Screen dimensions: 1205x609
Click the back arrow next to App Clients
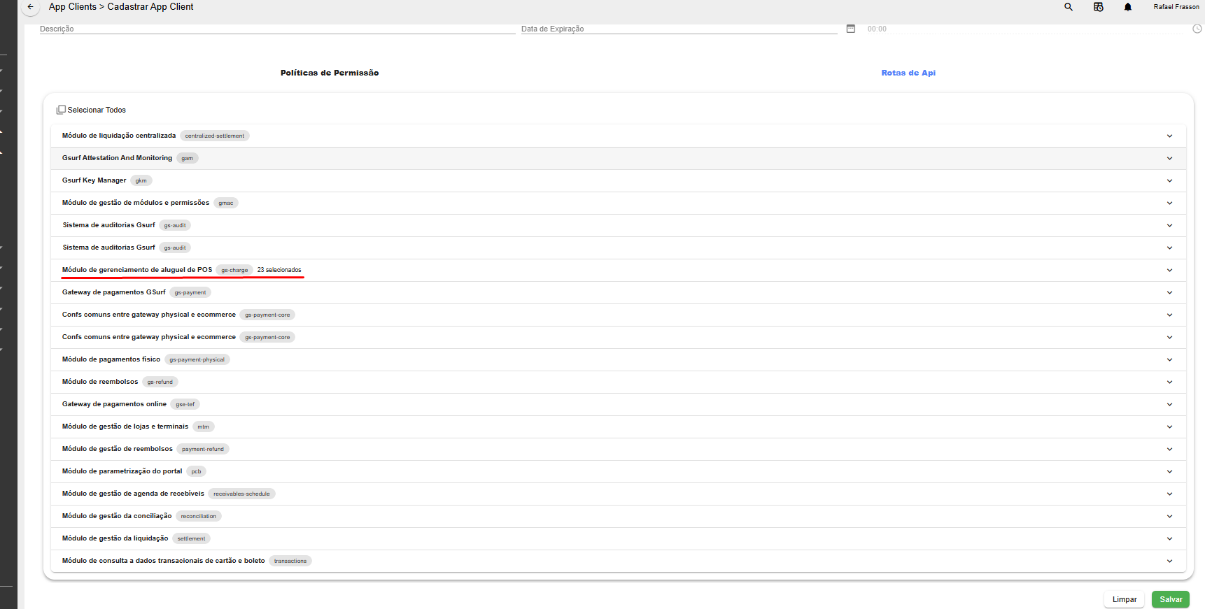[29, 6]
